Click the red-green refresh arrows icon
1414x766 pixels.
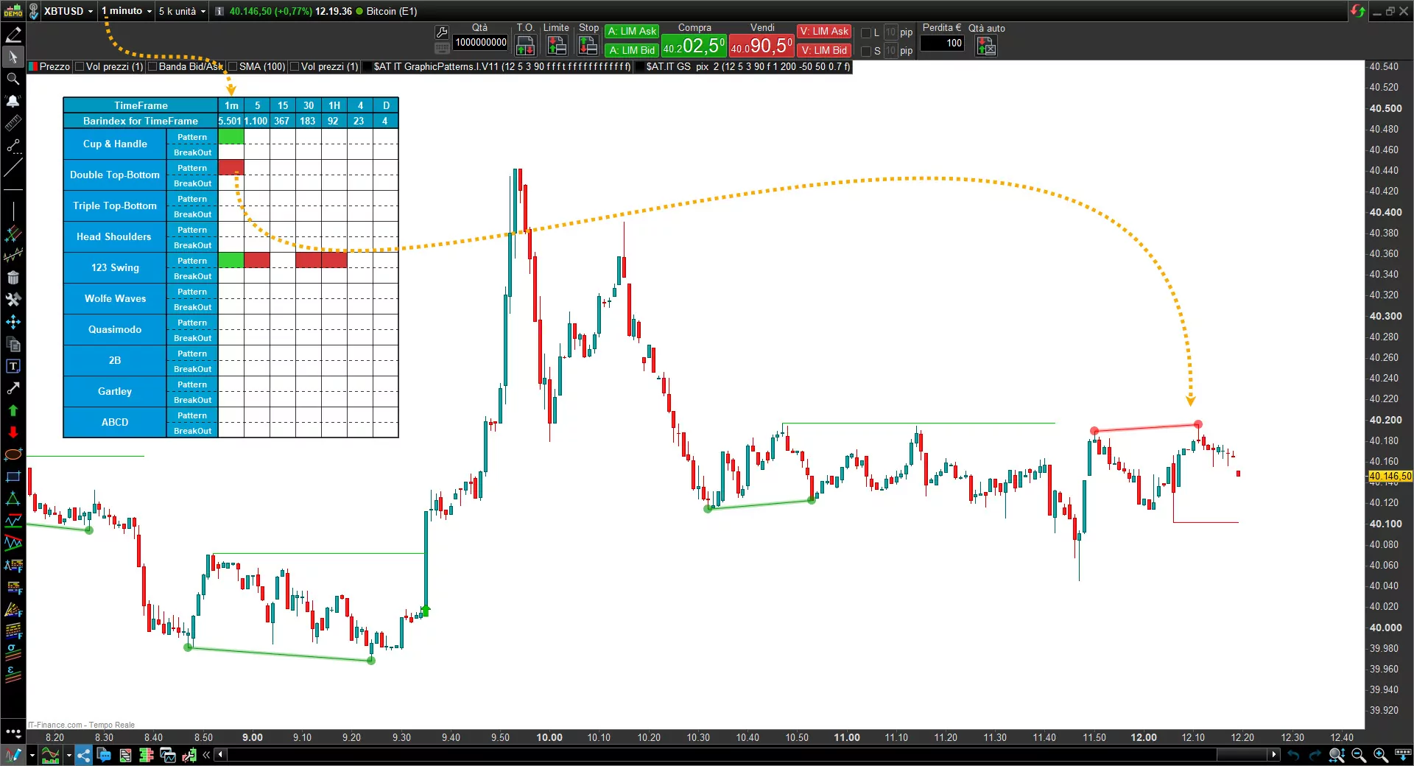point(1358,11)
